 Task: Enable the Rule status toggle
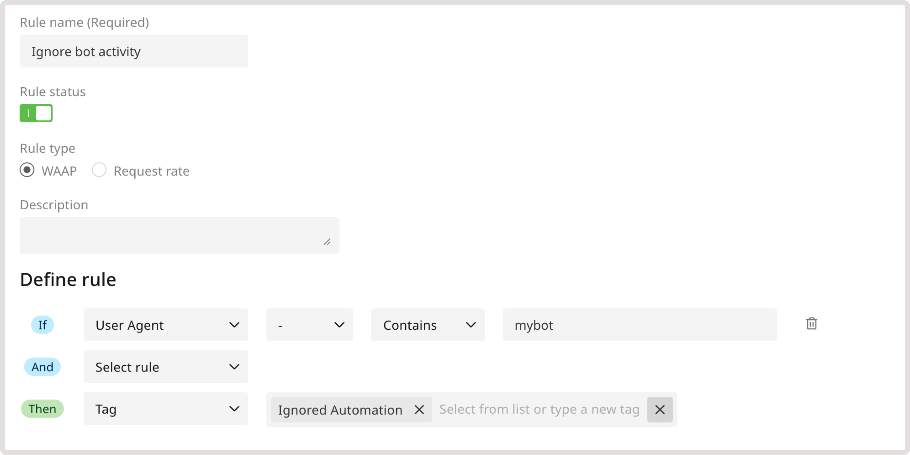(36, 113)
